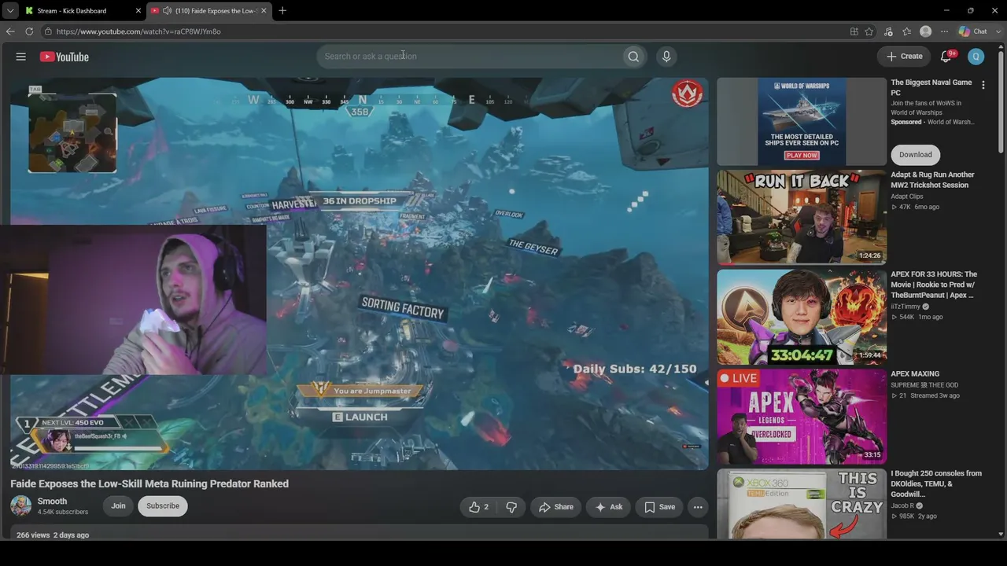Open 'APEX FOR 33 HOURS' video title

coord(934,285)
